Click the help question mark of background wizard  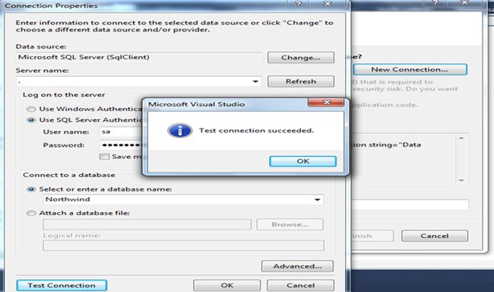click(435, 3)
